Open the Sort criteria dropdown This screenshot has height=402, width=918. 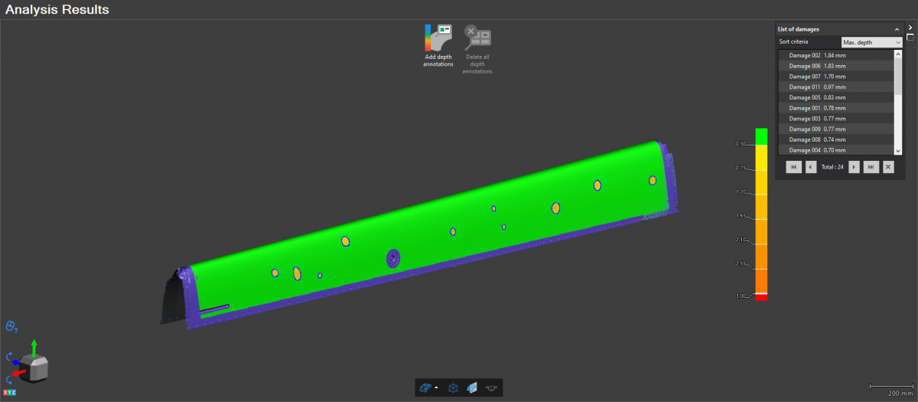871,42
